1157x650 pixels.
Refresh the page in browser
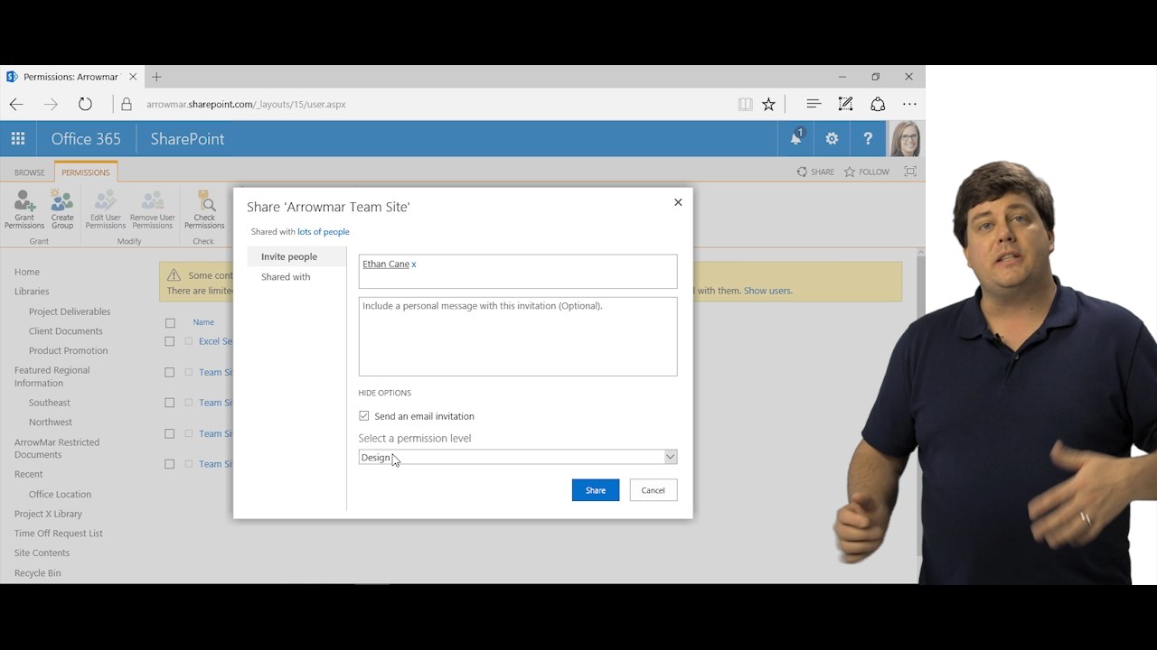pyautogui.click(x=85, y=104)
